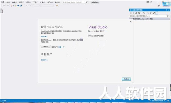Click the Undo arrow in toolbar

point(25,5)
